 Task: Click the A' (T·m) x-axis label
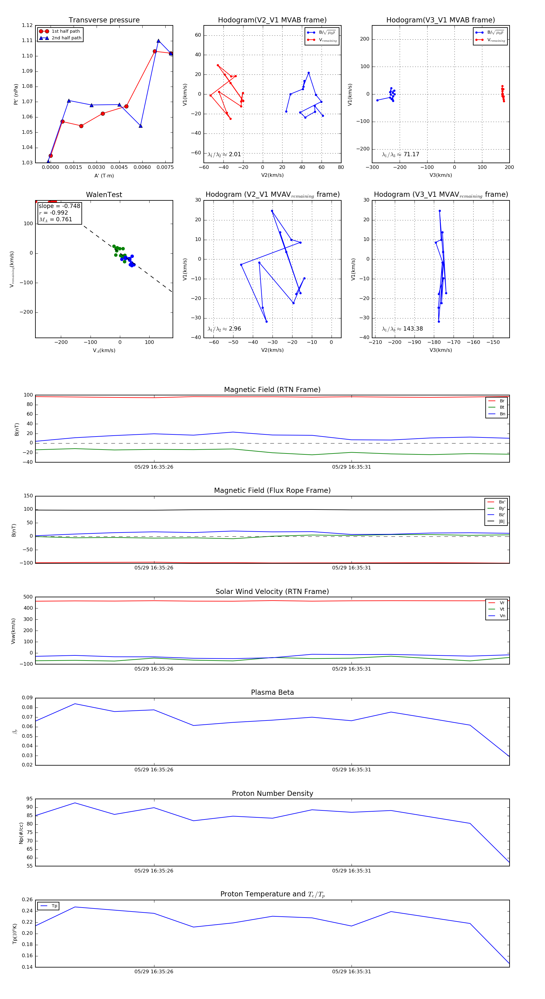coord(104,176)
